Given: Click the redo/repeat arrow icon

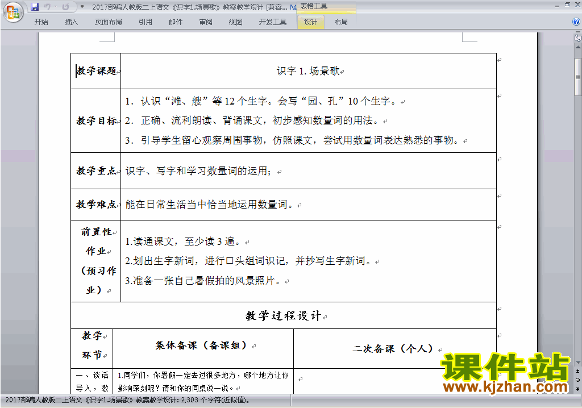Looking at the screenshot, I should (65, 7).
